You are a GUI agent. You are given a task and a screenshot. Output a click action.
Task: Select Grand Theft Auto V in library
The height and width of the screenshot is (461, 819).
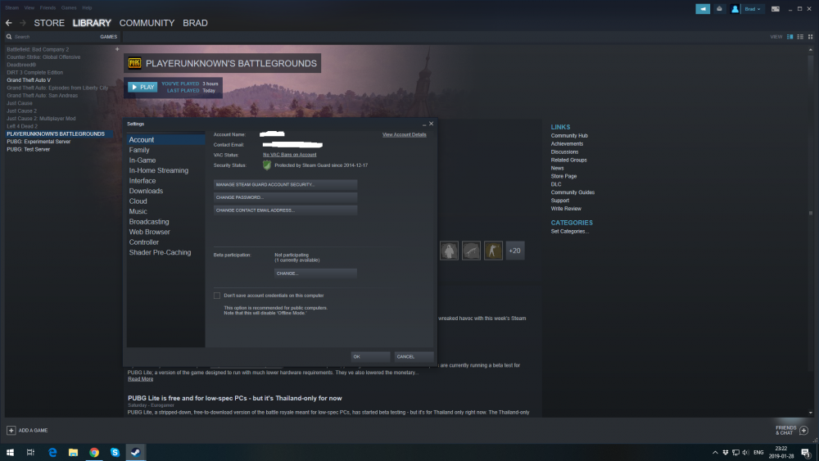point(29,80)
